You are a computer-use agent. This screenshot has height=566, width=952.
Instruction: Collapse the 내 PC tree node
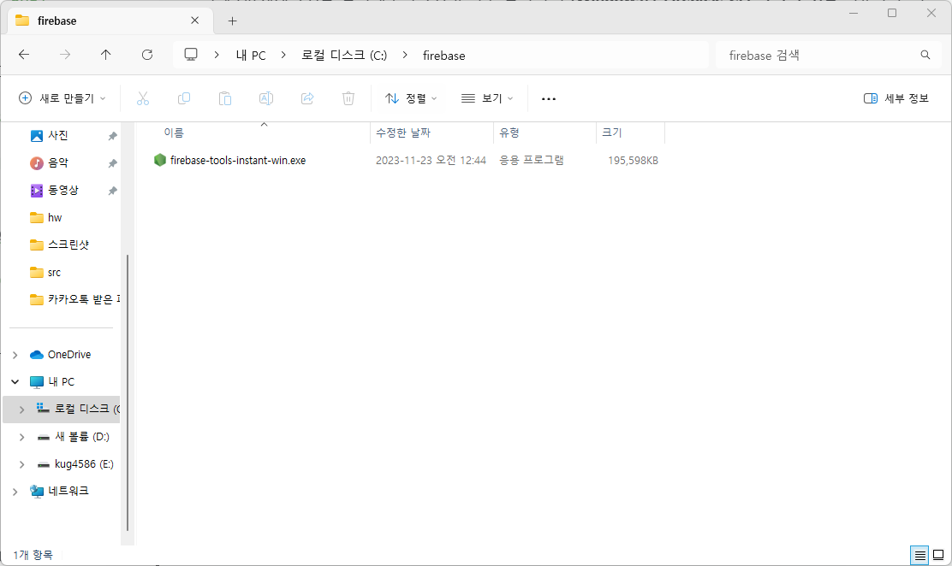[x=15, y=381]
